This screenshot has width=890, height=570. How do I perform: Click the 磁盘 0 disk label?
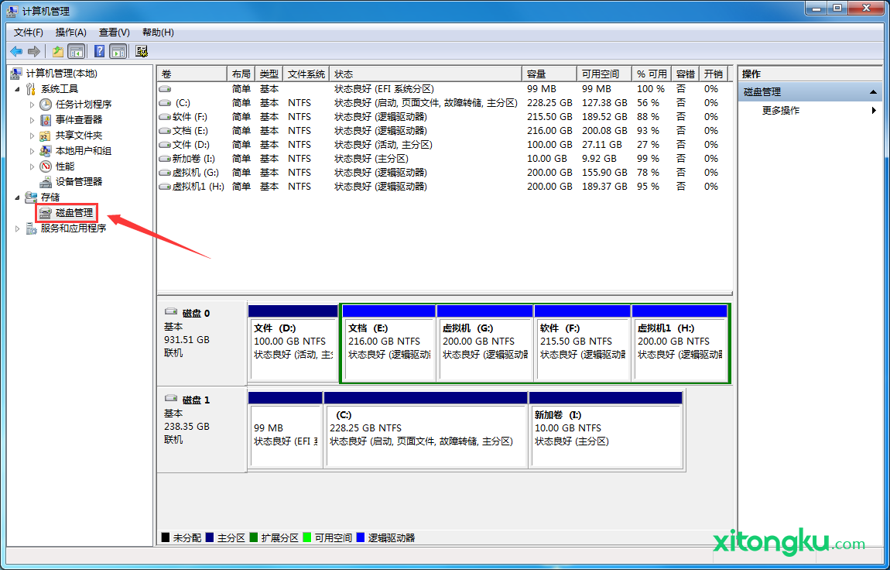click(x=196, y=313)
